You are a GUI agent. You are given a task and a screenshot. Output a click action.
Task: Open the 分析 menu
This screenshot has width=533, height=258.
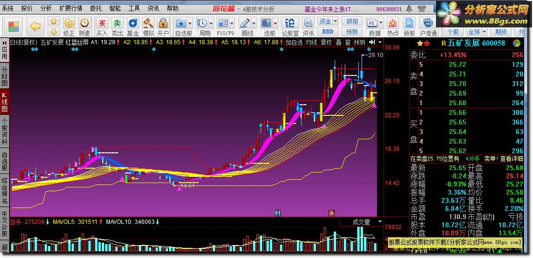click(x=46, y=8)
